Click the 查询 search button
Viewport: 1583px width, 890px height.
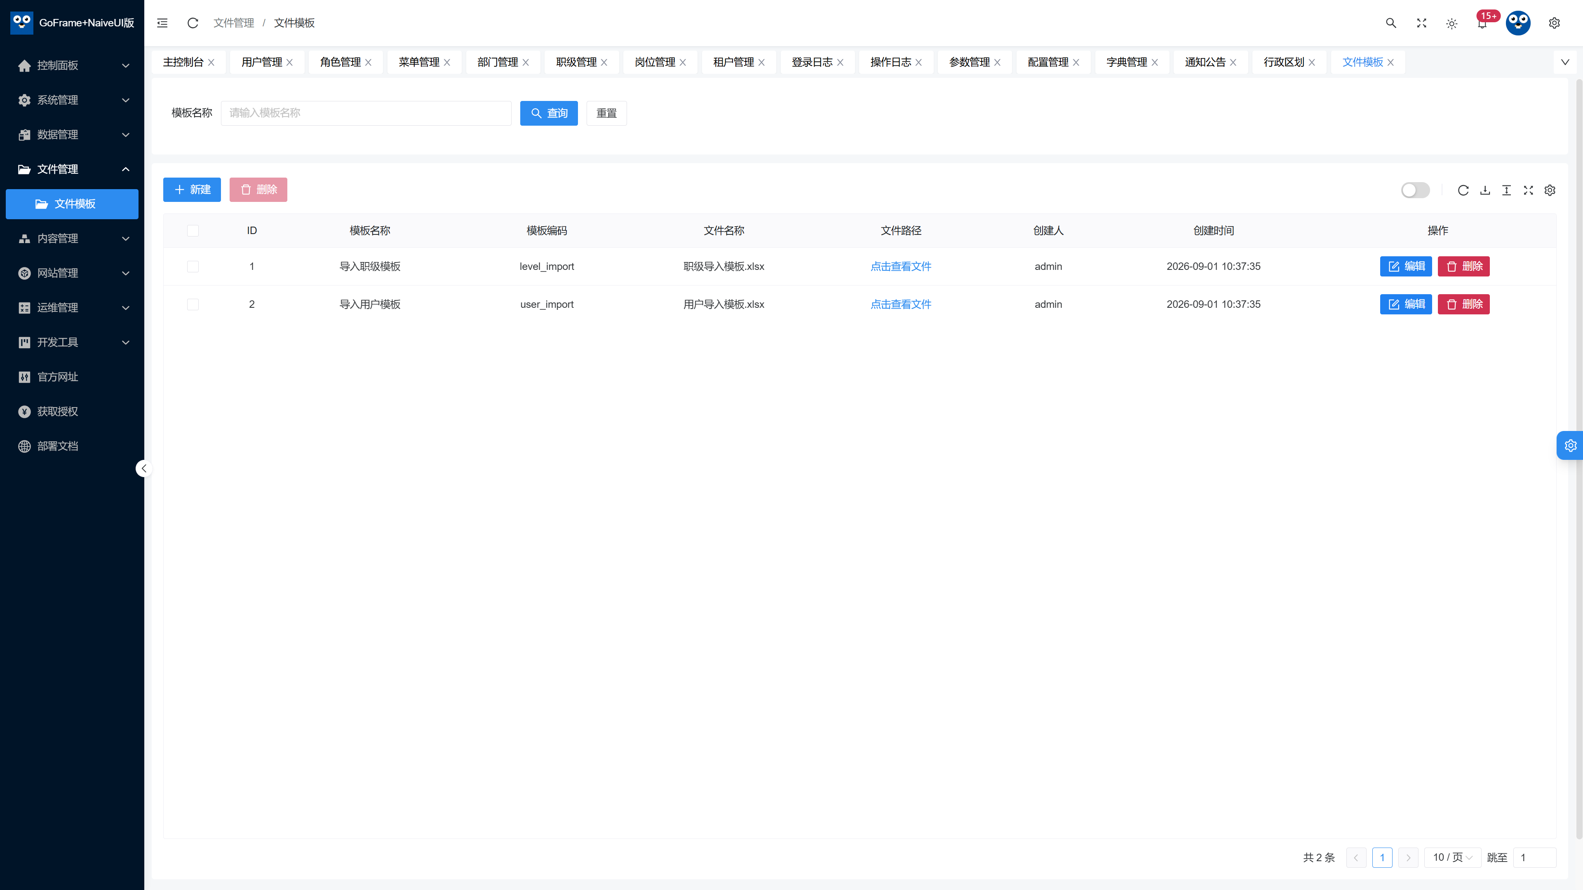tap(549, 113)
